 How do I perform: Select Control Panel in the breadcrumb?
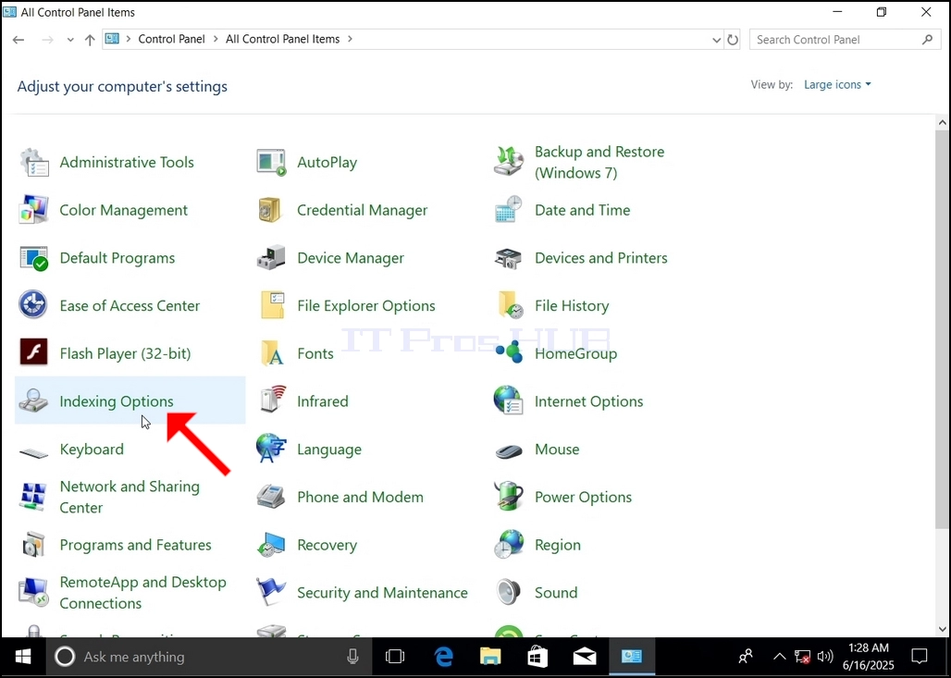click(172, 39)
